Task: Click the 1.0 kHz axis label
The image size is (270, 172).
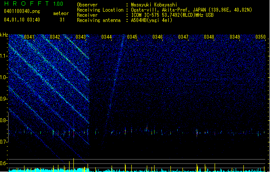Action: pos(4,77)
